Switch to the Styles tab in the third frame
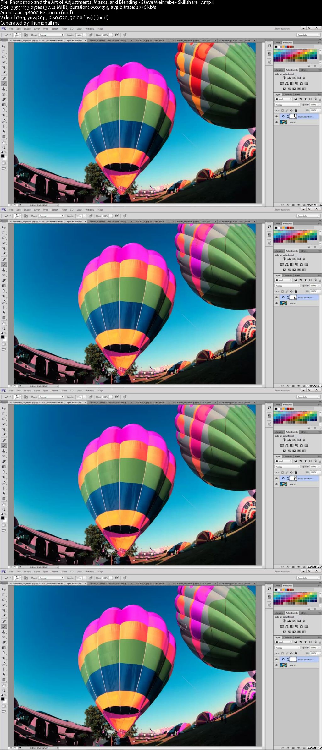This screenshot has width=322, height=750. coord(303,432)
